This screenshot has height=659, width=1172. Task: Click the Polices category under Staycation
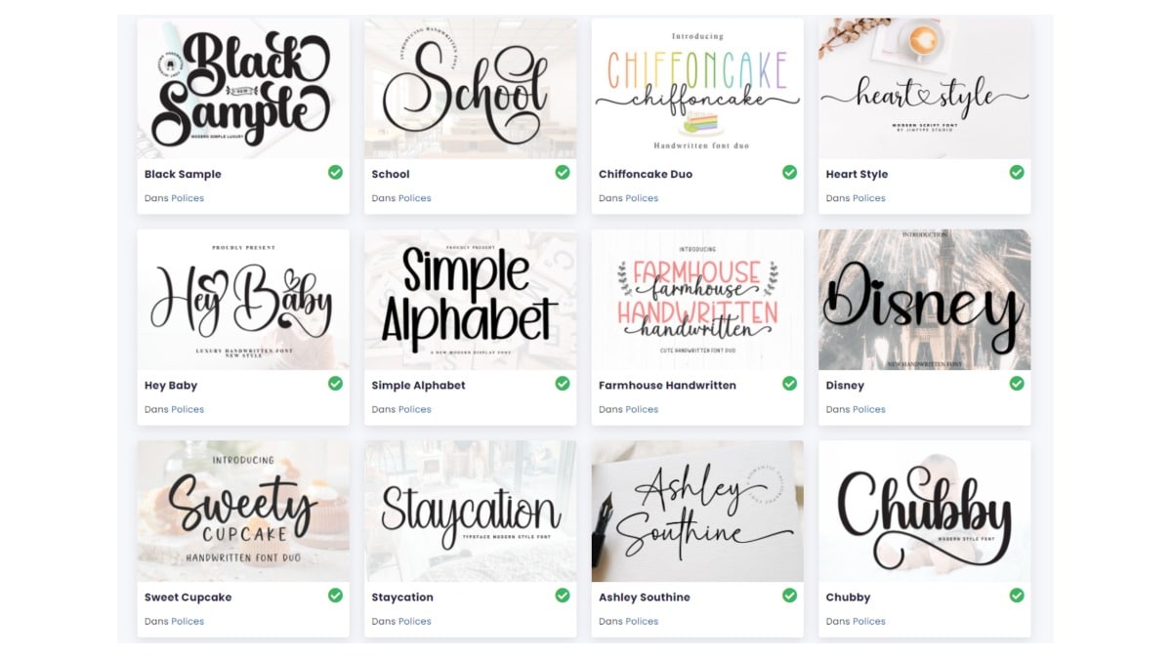click(x=415, y=621)
